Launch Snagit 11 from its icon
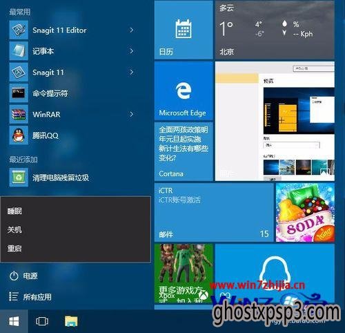Screen dimensions: 345x333 [19, 72]
